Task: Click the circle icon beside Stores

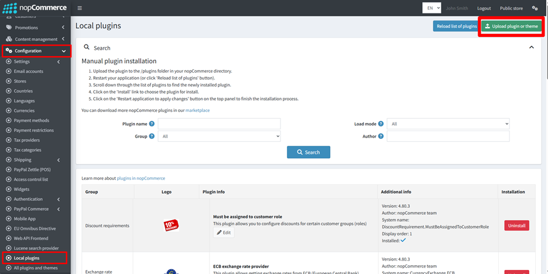Action: tap(9, 81)
